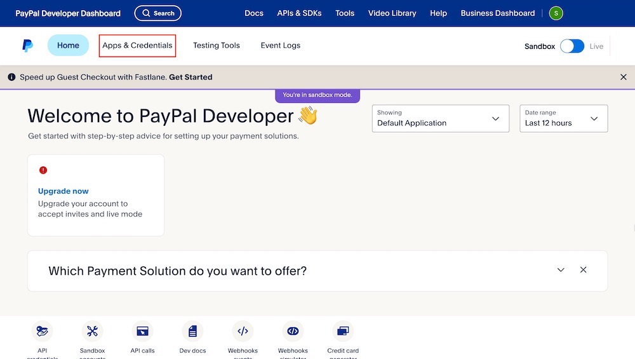
Task: Open the Webhooks events icon
Action: pos(243,331)
